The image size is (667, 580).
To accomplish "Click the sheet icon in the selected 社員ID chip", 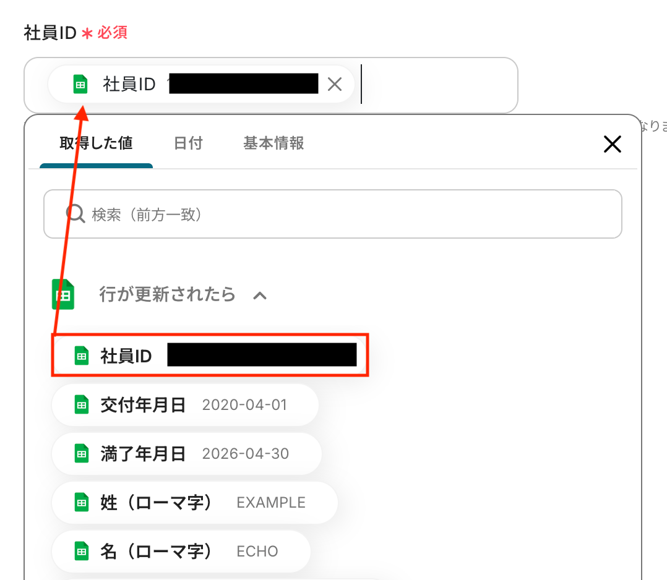I will [x=80, y=83].
